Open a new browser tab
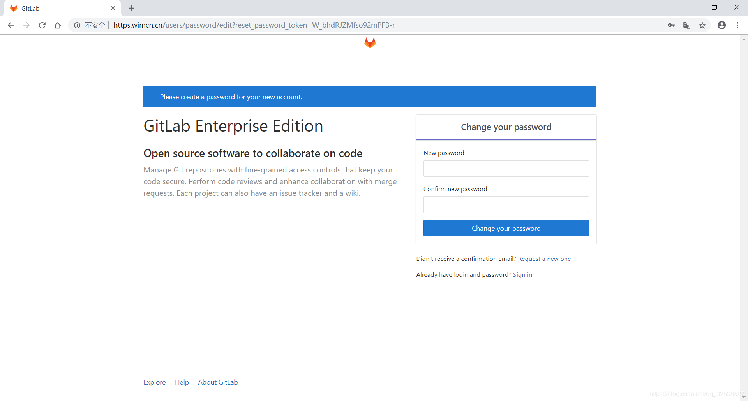 pos(131,8)
